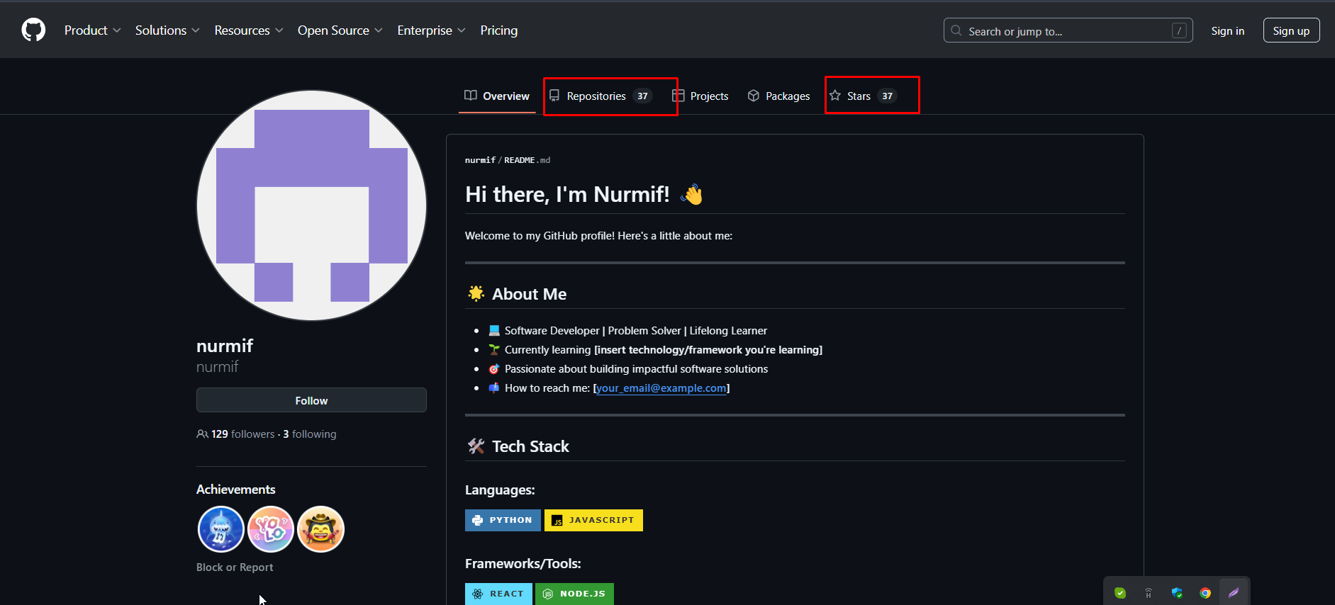The width and height of the screenshot is (1335, 605).
Task: Open the Quickdraw cowboy achievement badge
Action: (x=320, y=529)
